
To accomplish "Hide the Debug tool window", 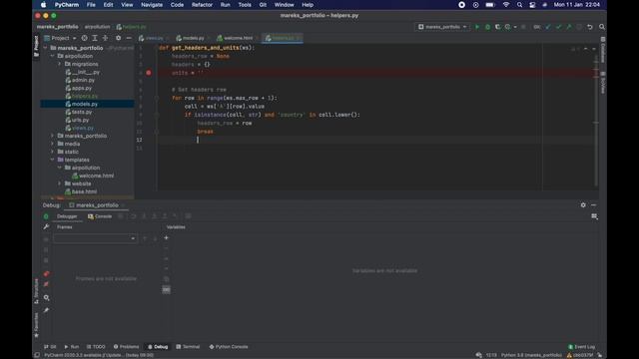I will pos(594,205).
